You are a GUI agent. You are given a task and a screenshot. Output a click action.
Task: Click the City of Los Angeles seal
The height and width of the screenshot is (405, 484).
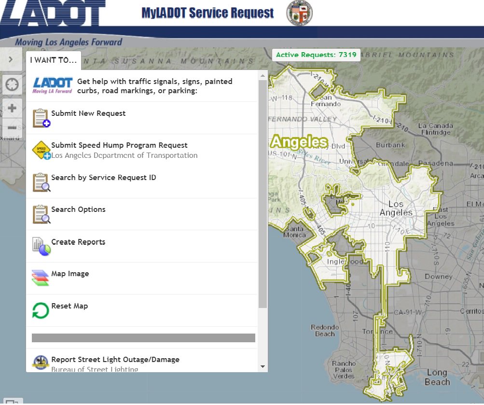tap(299, 13)
